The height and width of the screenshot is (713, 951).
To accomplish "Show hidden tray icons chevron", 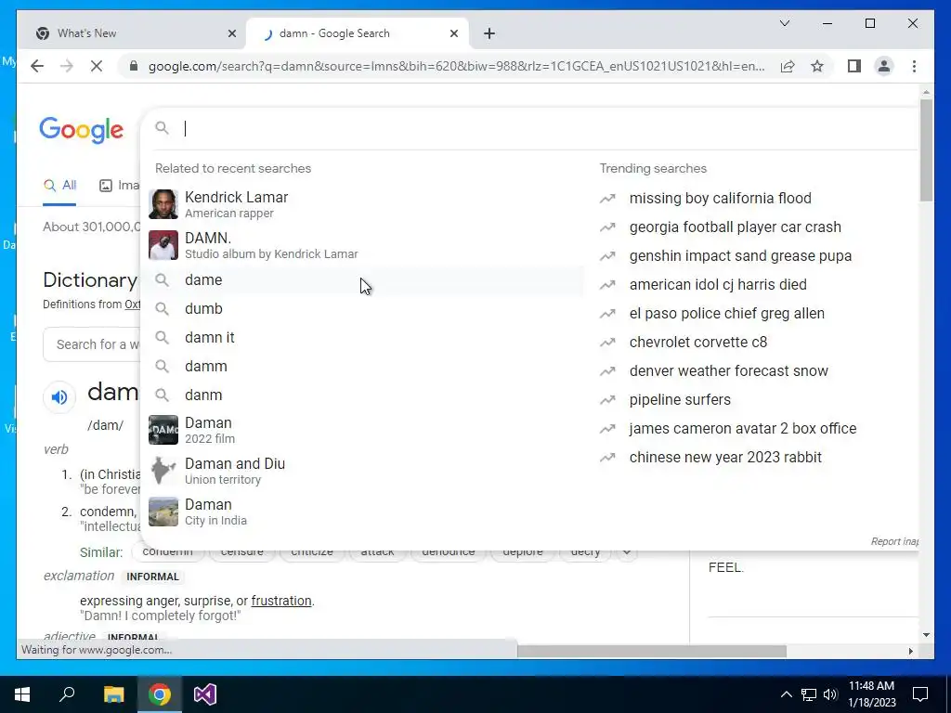I will [786, 694].
